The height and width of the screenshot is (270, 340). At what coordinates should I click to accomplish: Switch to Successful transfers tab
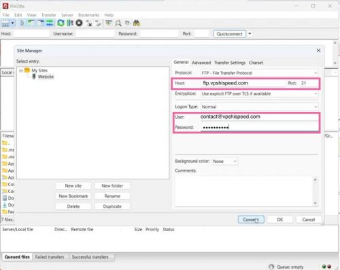90,257
